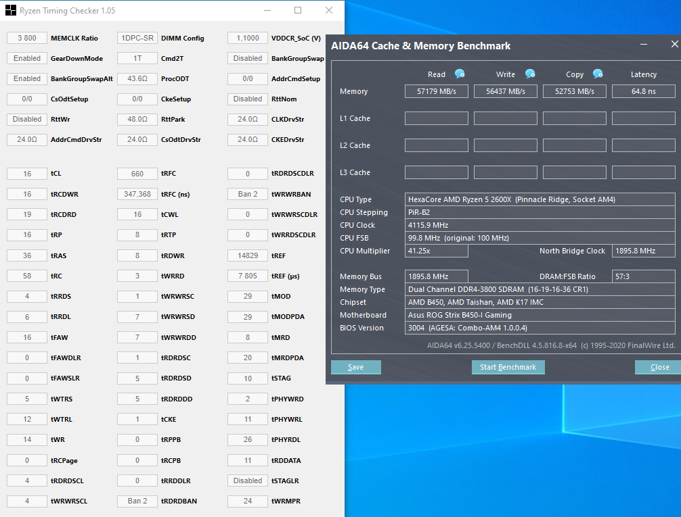The height and width of the screenshot is (517, 681).
Task: Click the VDDCR_SoC value 1,1000
Action: (248, 38)
